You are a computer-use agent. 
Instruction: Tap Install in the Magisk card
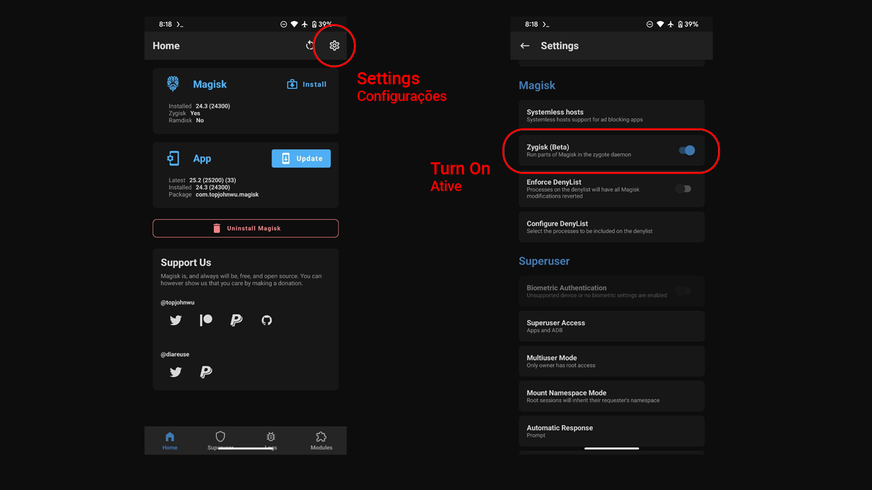(x=307, y=84)
